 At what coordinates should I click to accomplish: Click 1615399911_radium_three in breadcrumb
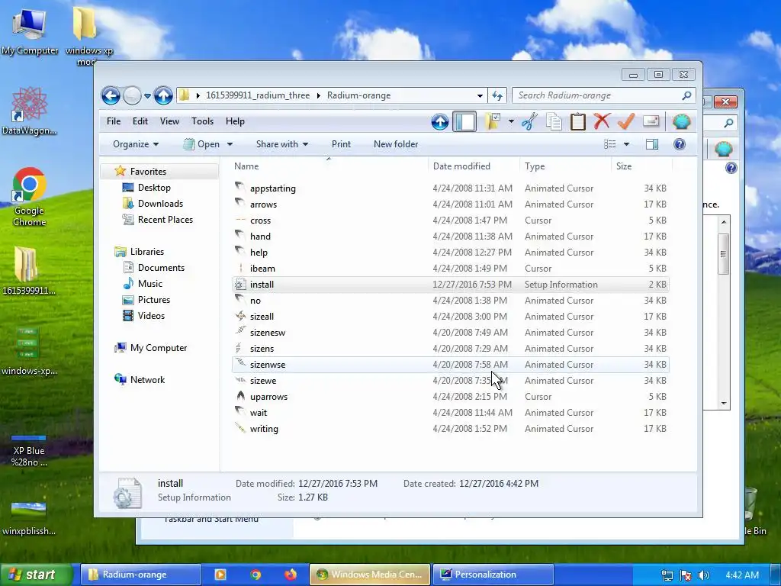pos(258,95)
